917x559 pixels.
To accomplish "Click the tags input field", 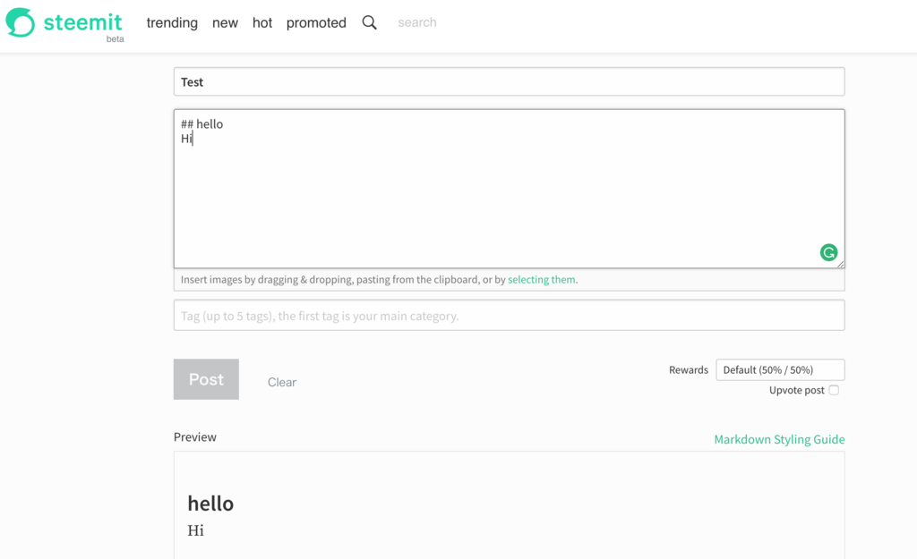I will point(509,316).
